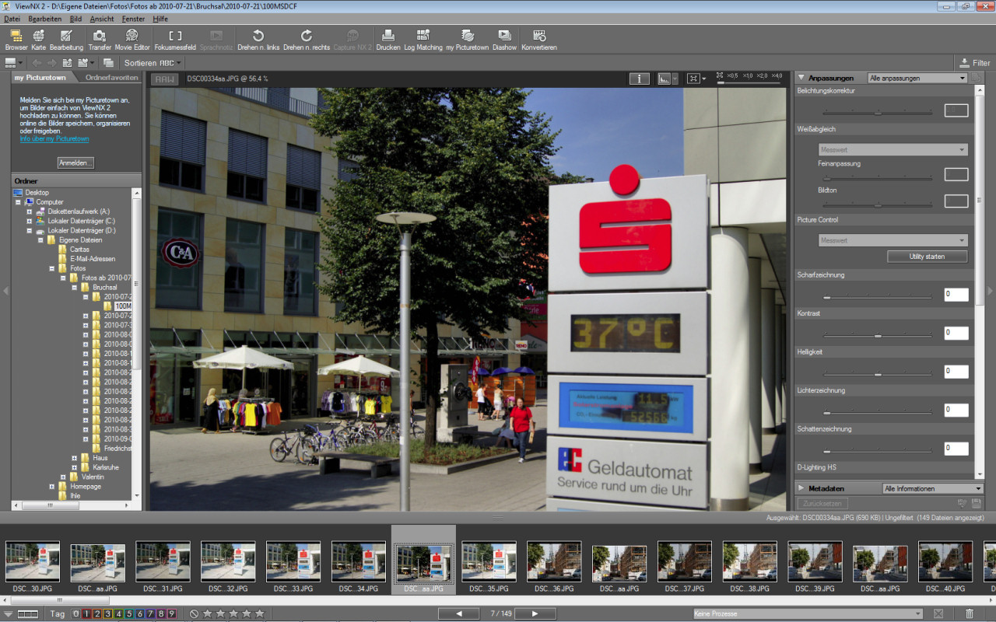The image size is (996, 622).
Task: Open the Konvertieren convert tool
Action: (539, 40)
